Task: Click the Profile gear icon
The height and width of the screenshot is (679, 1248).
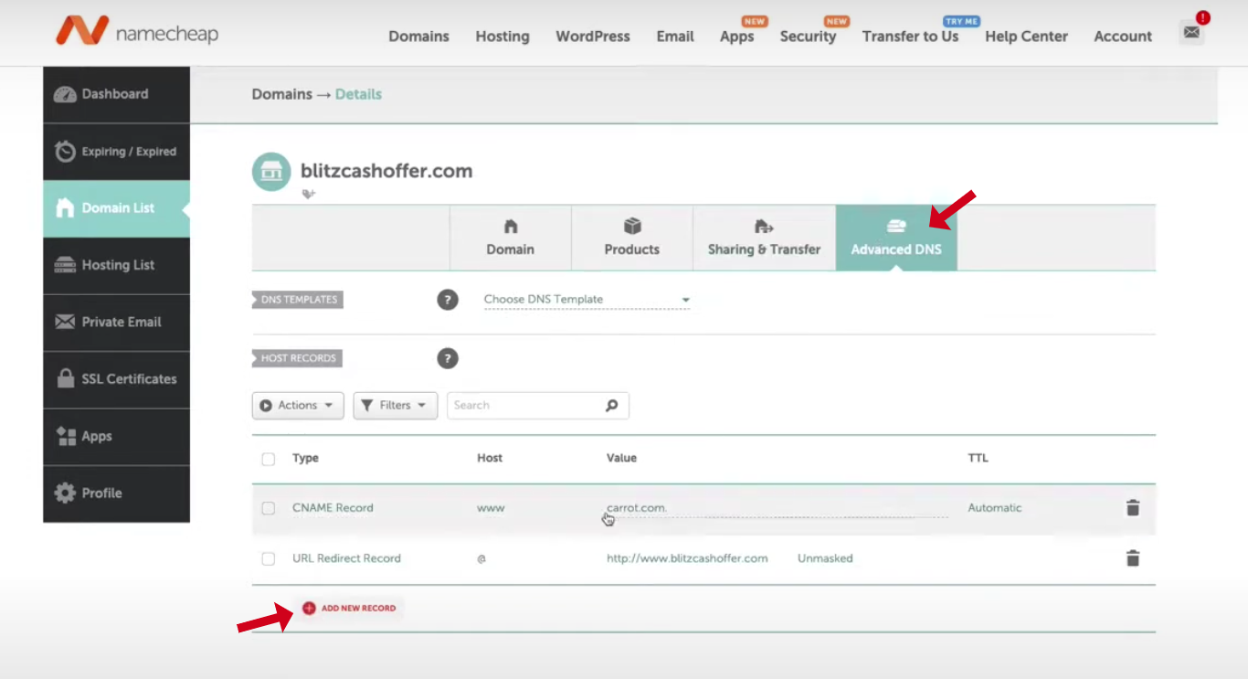Action: pos(65,493)
